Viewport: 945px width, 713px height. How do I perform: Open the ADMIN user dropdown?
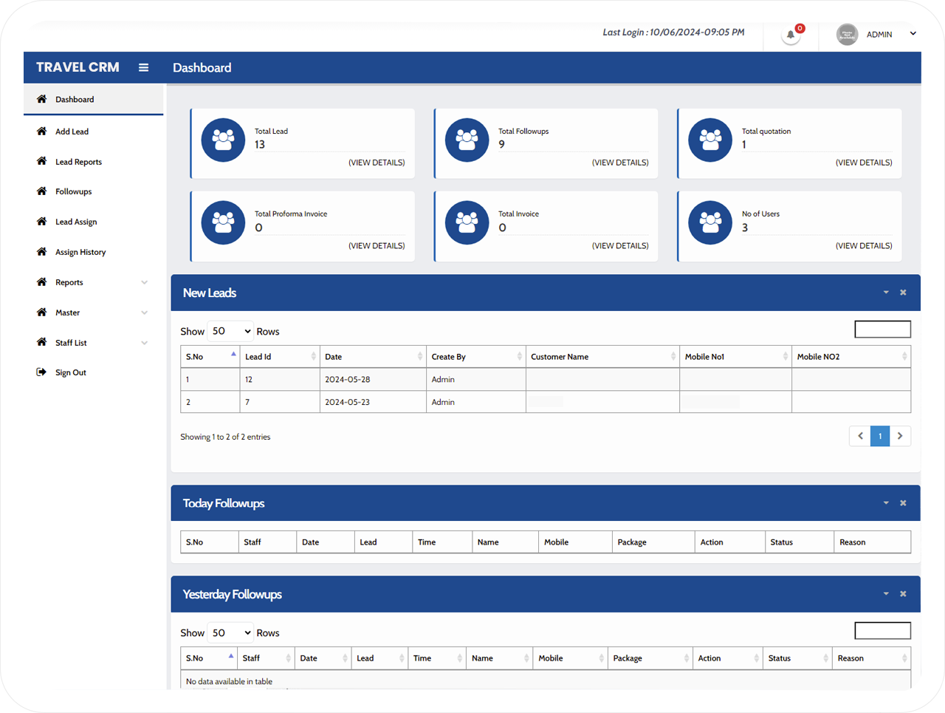point(913,34)
